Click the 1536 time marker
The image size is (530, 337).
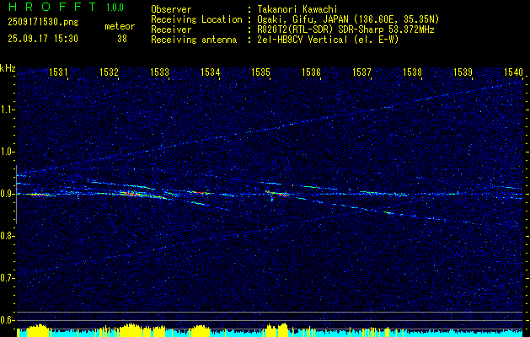click(x=311, y=72)
